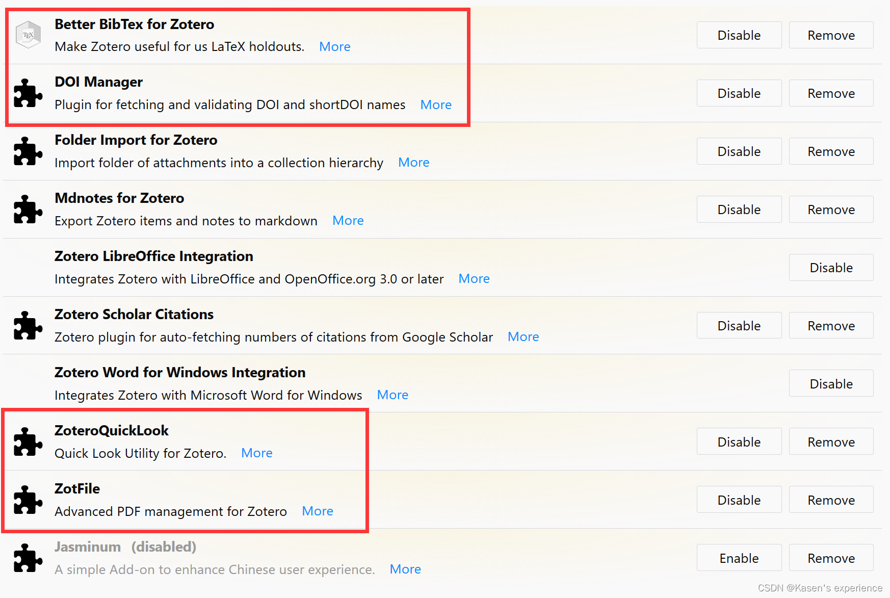Disable the DOI Manager plugin
The height and width of the screenshot is (598, 890).
pos(739,93)
